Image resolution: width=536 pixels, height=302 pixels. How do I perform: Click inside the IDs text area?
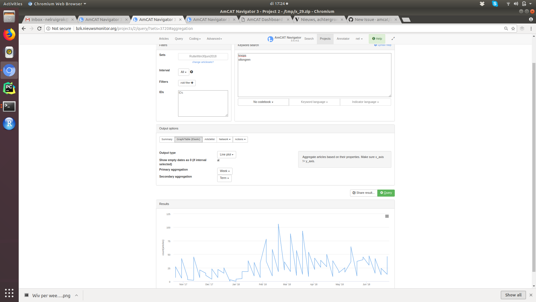[203, 103]
